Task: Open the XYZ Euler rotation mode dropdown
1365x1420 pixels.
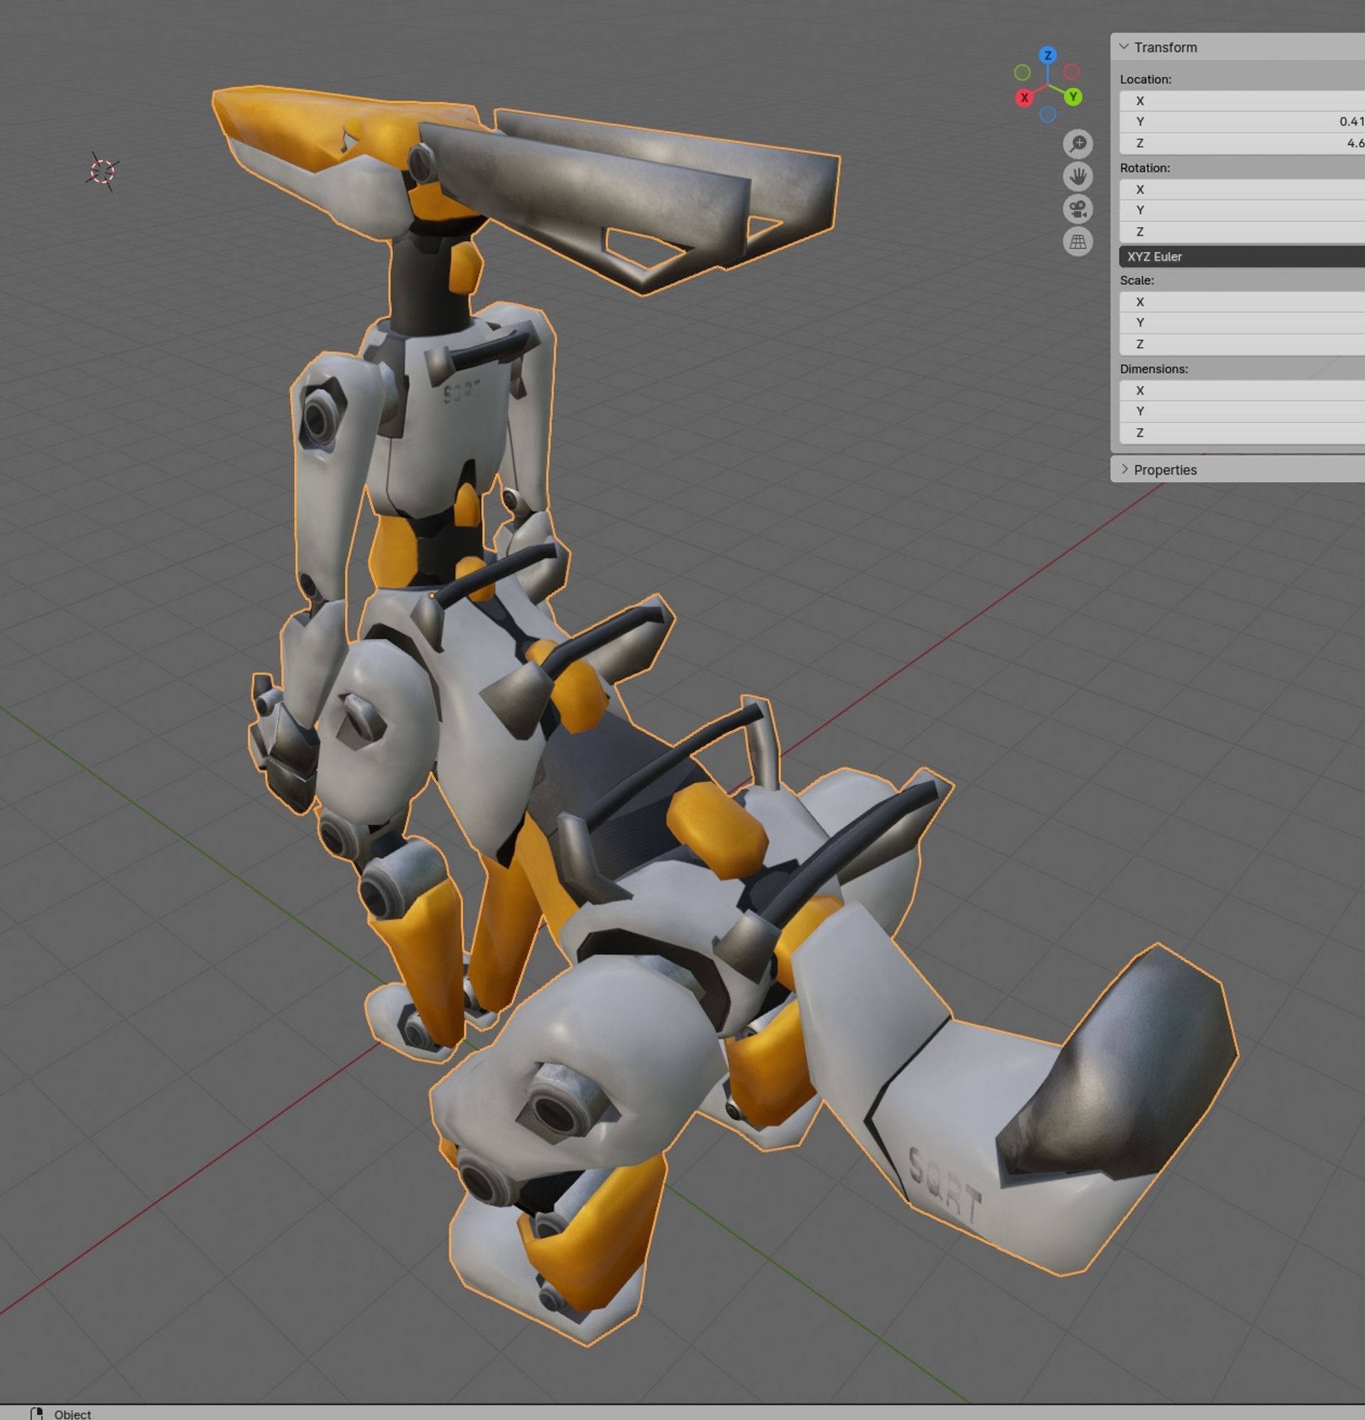Action: (x=1242, y=256)
